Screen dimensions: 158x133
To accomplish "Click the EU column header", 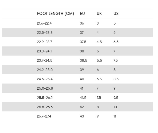I will pyautogui.click(x=82, y=14).
